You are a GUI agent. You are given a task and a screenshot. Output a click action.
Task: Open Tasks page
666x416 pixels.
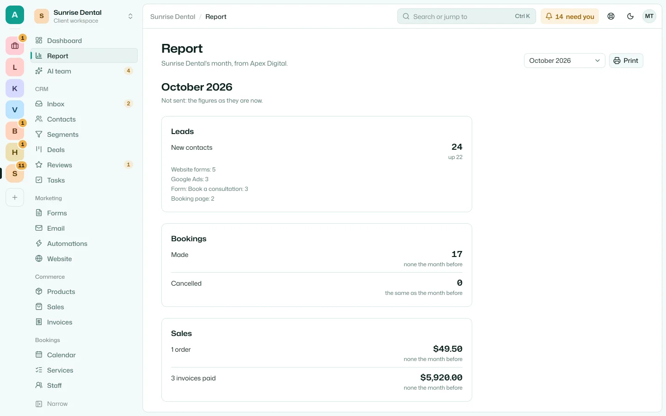[x=84, y=180]
